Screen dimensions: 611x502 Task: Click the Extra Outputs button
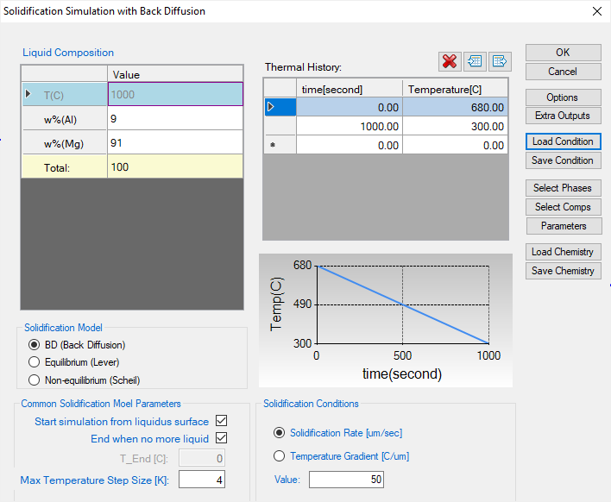click(563, 116)
